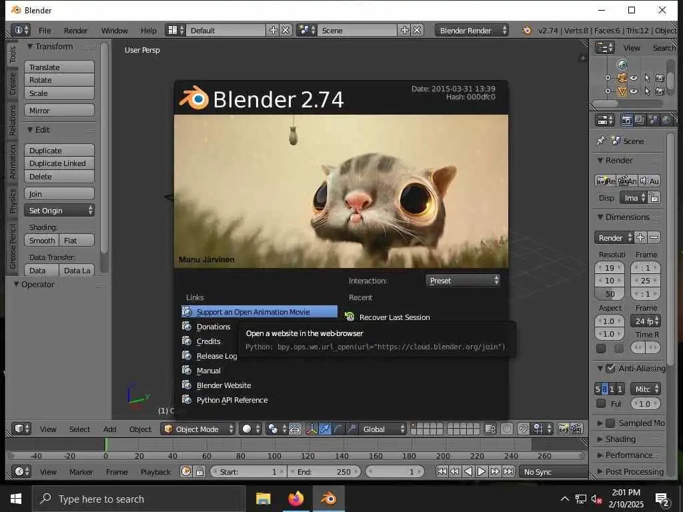Click the properties editor type icon
The image size is (683, 512).
[x=606, y=120]
